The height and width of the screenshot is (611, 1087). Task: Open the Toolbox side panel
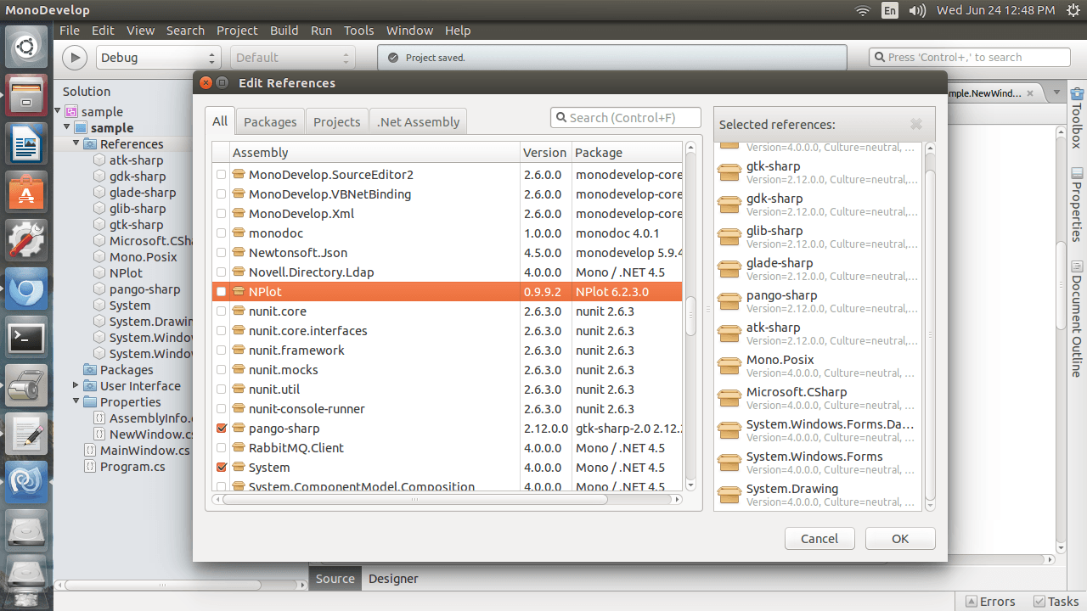coord(1077,118)
